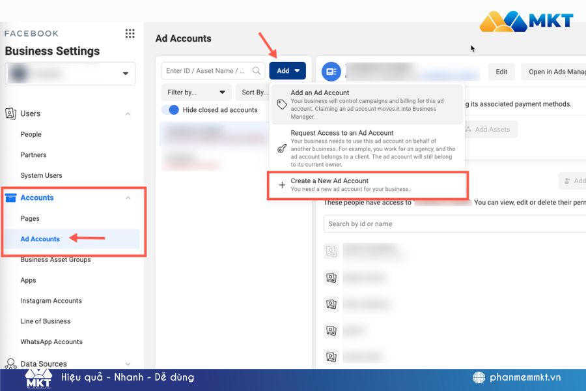Open the nine-dot apps grid icon
This screenshot has width=586, height=391.
(x=130, y=34)
